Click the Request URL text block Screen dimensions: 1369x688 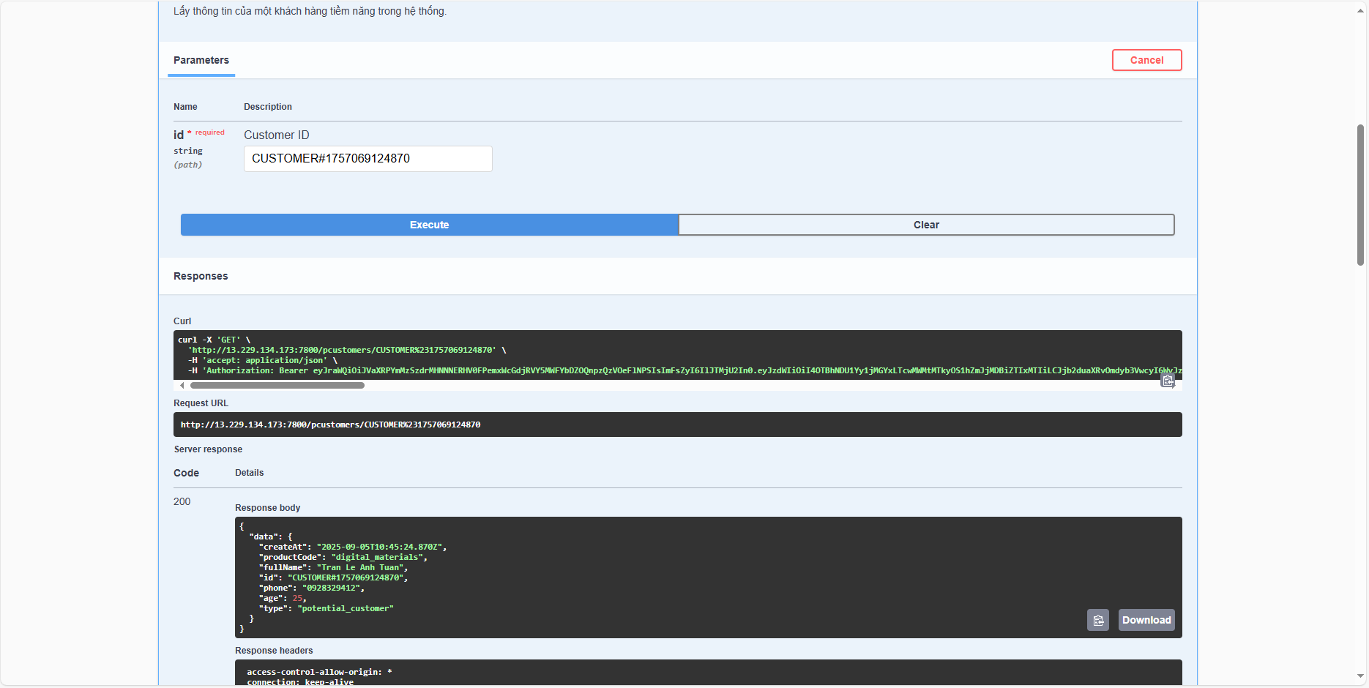coord(330,425)
